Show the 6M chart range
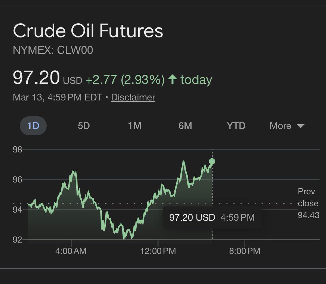This screenshot has width=326, height=284. tap(185, 126)
